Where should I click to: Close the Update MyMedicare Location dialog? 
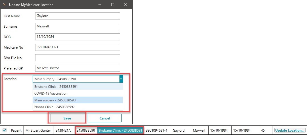126,5
